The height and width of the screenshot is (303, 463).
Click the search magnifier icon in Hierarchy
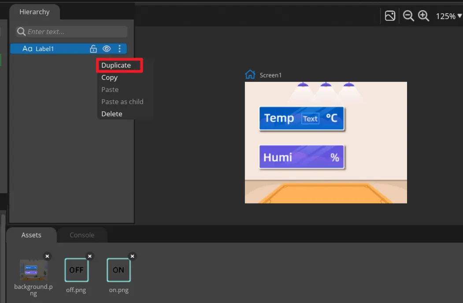[21, 32]
